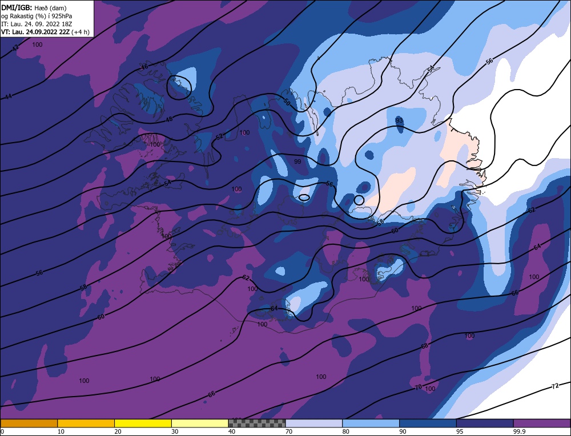This screenshot has width=571, height=436.
Task: Click the '(+4 h)' forecast offset text
Action: 81,31
